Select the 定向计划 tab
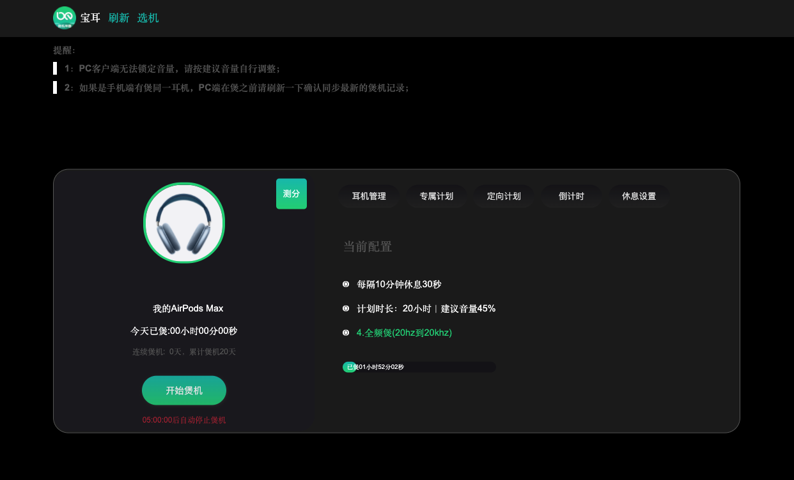794x480 pixels. click(x=504, y=196)
